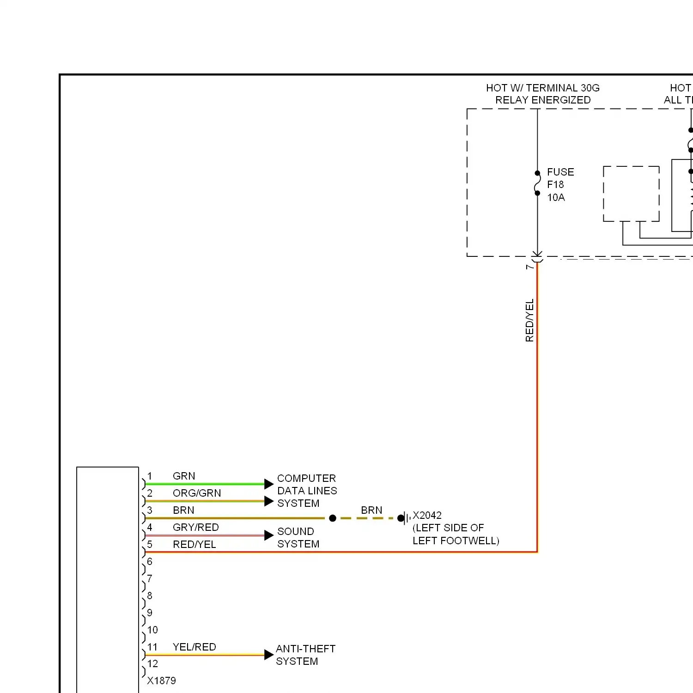Click the BRN label above the dashed wire
This screenshot has height=693, width=693.
click(x=371, y=510)
